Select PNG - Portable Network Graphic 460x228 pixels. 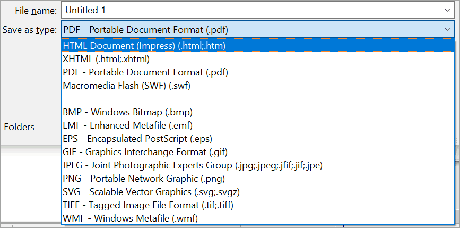point(257,179)
